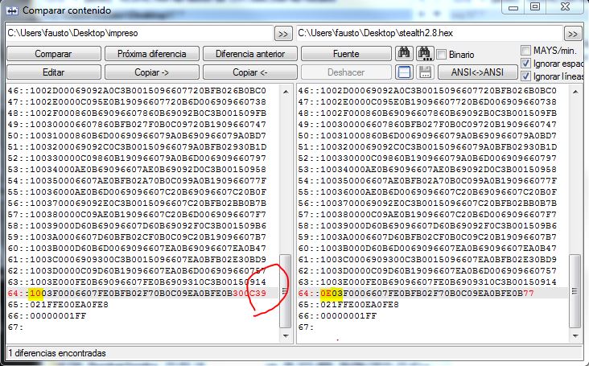The height and width of the screenshot is (366, 589).
Task: Click line 66 00000001FF in the right pane
Action: pyautogui.click(x=337, y=315)
